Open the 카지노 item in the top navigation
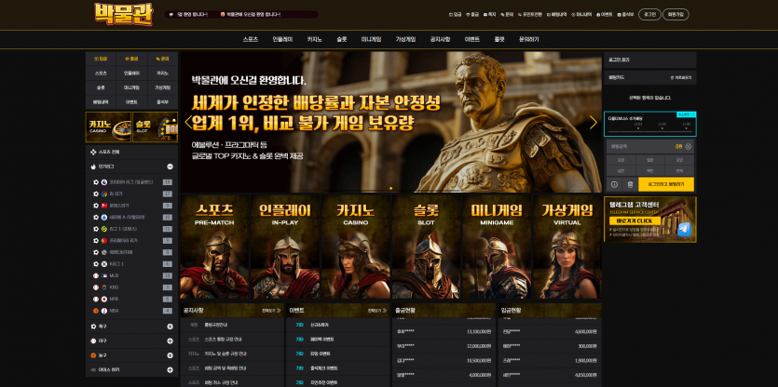 (315, 40)
